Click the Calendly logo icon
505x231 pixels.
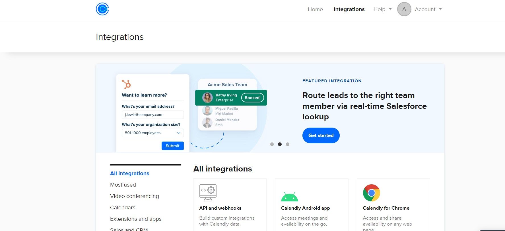click(x=102, y=9)
